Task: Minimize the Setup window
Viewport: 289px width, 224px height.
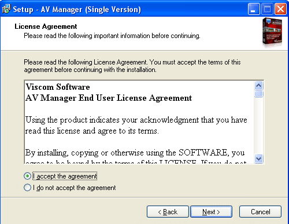Action: (x=254, y=9)
